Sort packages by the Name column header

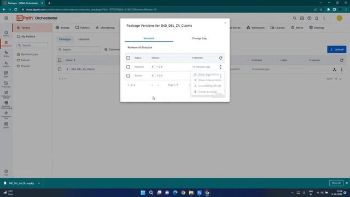[x=71, y=60]
